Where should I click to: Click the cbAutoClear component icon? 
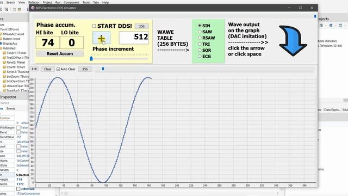[x=4, y=86]
